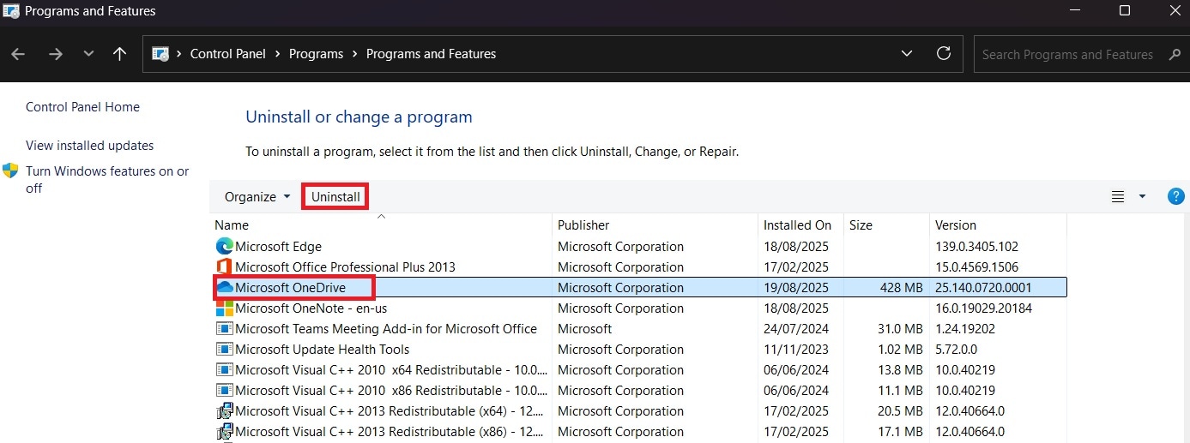Select Microsoft Update Health Tools

322,350
